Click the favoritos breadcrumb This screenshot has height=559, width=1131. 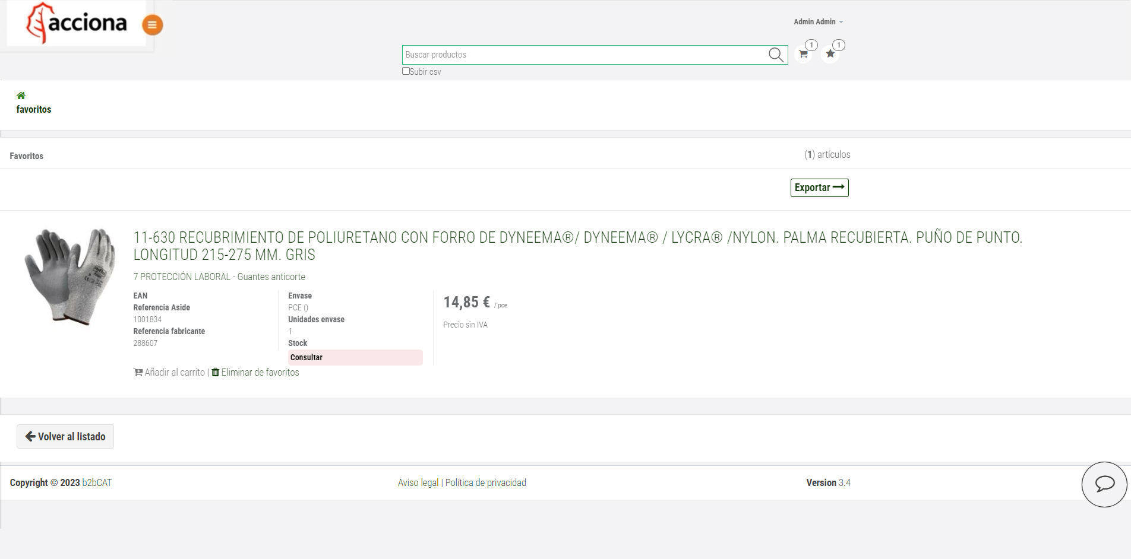(34, 110)
